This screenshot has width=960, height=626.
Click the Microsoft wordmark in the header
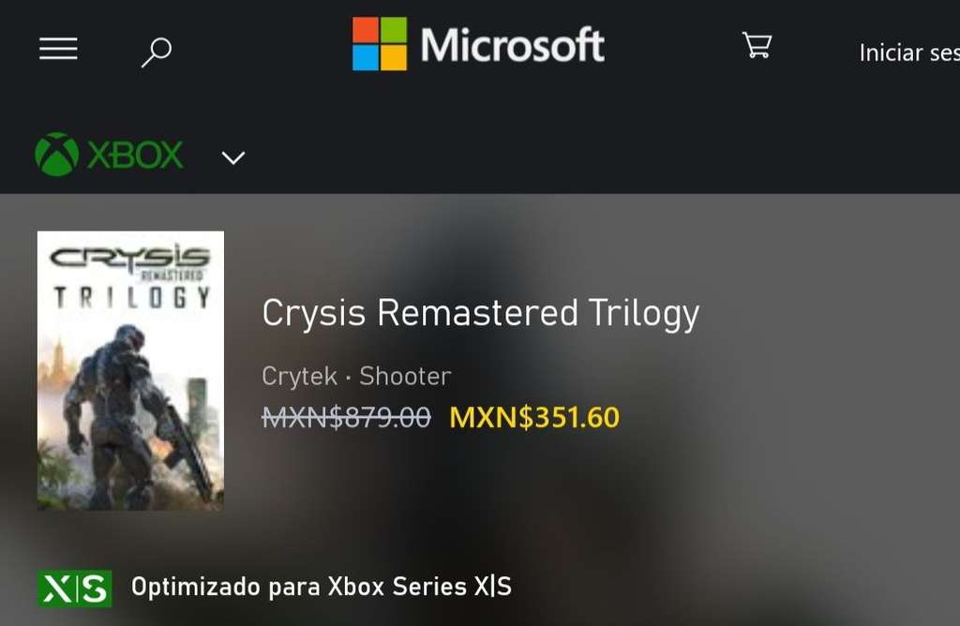pos(513,45)
